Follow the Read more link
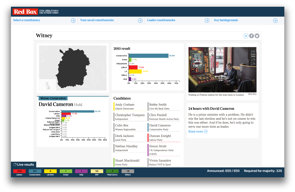 click(x=196, y=132)
